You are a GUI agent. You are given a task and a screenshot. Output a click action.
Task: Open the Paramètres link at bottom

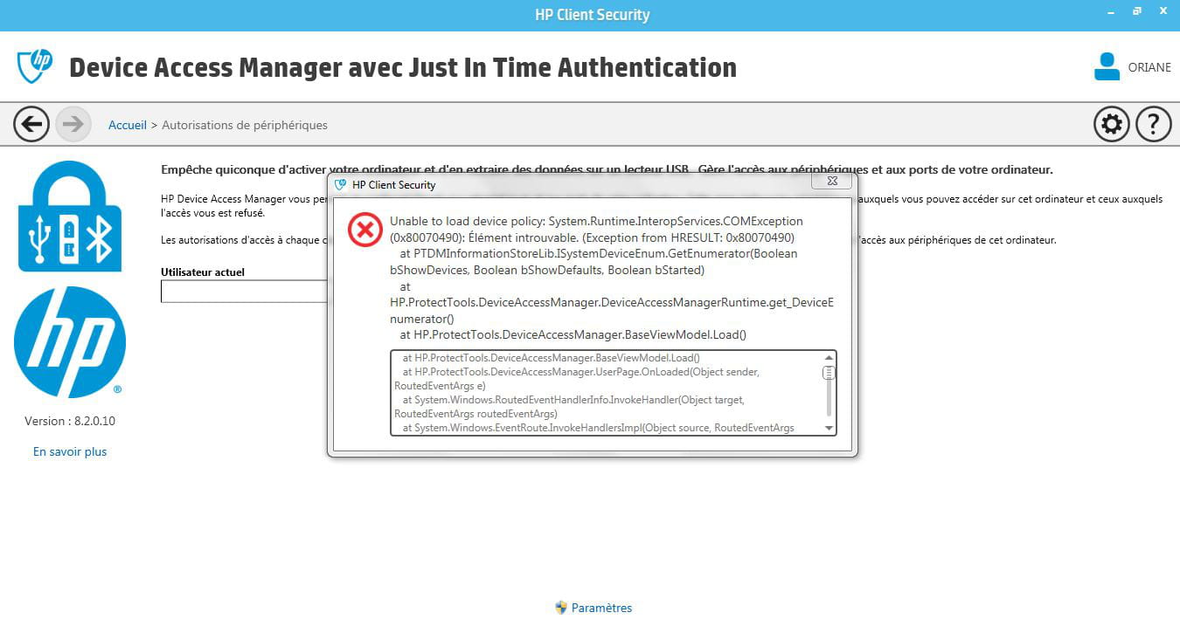click(601, 608)
